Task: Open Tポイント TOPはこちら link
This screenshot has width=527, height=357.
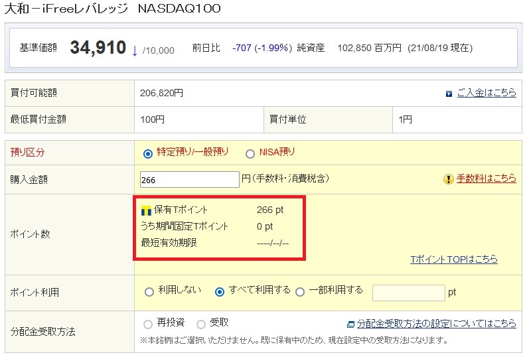Action: 454,259
